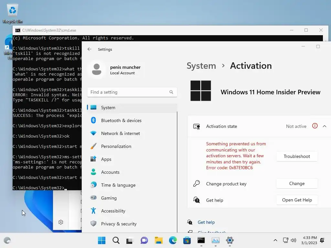Switch to Task Manager taskbar icon
The width and height of the screenshot is (331, 248).
coord(216,240)
